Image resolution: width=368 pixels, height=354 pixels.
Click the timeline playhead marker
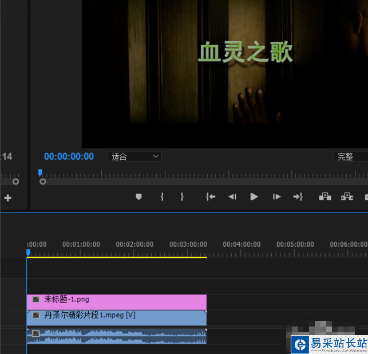point(28,253)
